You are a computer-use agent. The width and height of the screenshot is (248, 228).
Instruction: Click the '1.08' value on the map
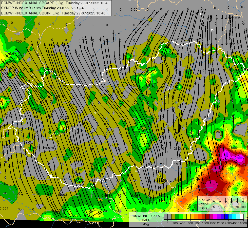(x=7, y=147)
